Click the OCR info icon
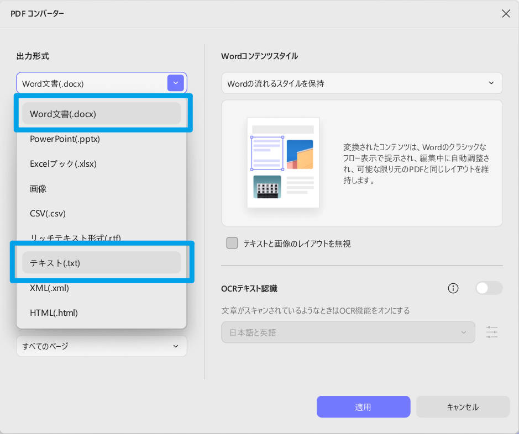The height and width of the screenshot is (434, 519). click(453, 288)
